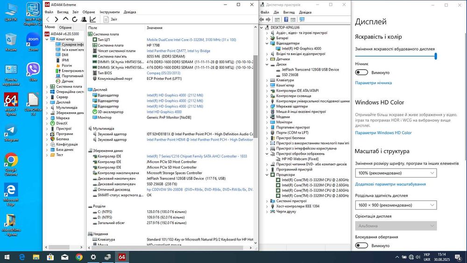Open Параметри Windows HD Color link

[x=383, y=133]
